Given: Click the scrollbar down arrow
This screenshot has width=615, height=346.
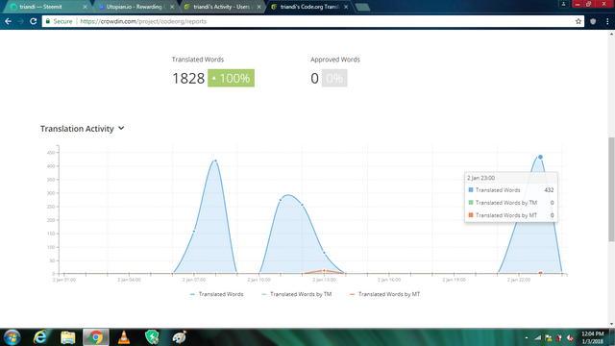Looking at the screenshot, I should pos(611,324).
